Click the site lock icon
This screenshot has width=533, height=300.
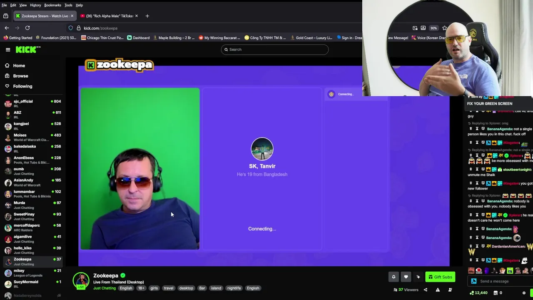pos(78,28)
